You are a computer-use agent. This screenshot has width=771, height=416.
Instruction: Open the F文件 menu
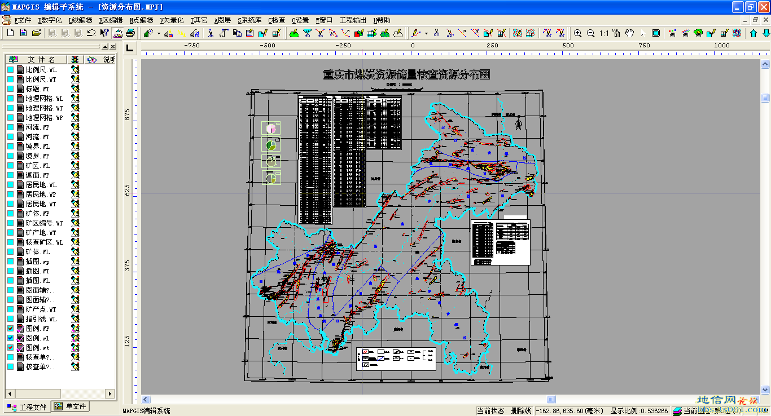tap(23, 20)
